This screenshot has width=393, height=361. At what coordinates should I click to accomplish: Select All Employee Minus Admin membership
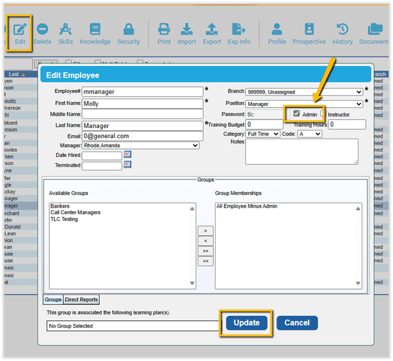coord(247,206)
